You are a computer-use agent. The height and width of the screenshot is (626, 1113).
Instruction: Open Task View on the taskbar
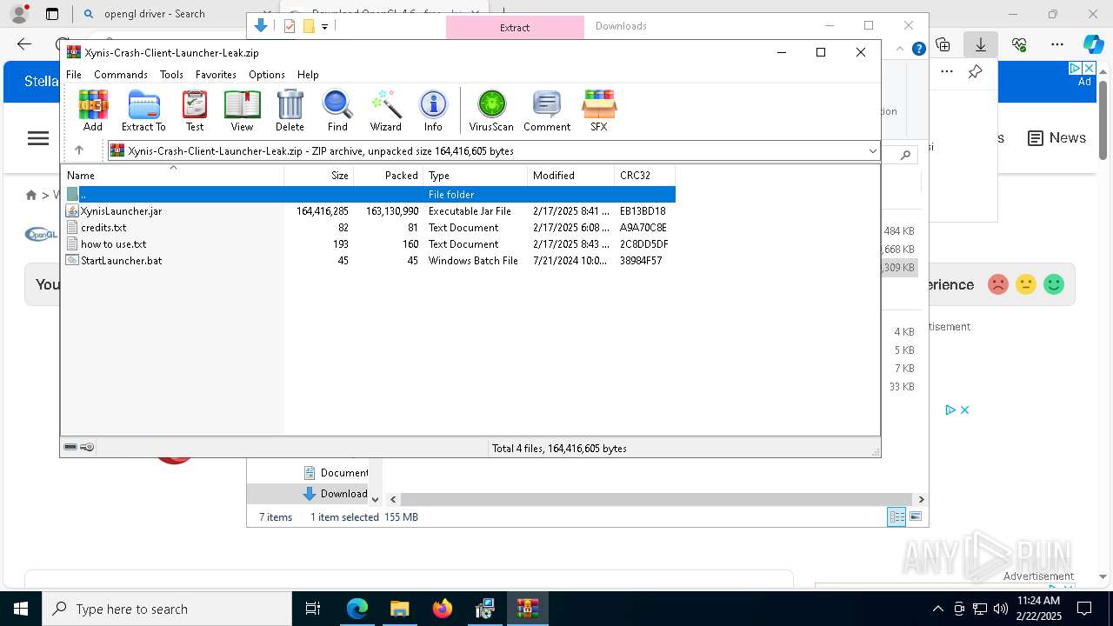[x=313, y=609]
